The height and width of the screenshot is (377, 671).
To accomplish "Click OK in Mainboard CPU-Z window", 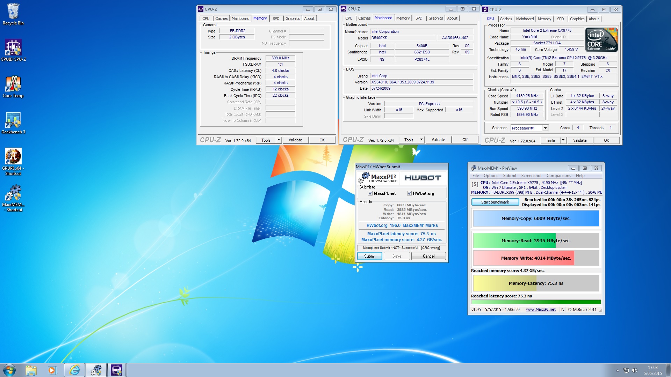I will 465,140.
